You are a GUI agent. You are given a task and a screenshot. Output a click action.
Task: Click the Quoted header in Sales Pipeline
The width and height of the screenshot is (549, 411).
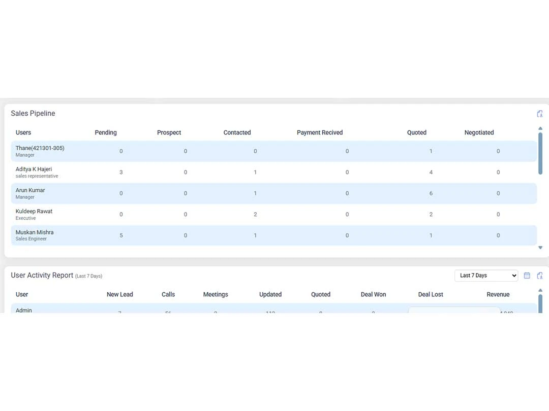(x=416, y=132)
